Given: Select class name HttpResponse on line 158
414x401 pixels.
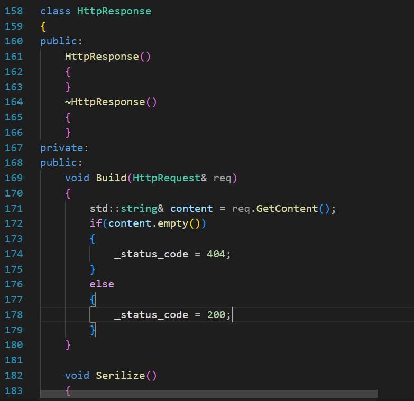Looking at the screenshot, I should [114, 11].
